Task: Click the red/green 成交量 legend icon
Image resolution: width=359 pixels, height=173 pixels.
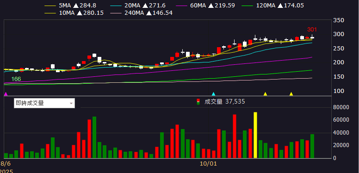Action: pos(198,102)
